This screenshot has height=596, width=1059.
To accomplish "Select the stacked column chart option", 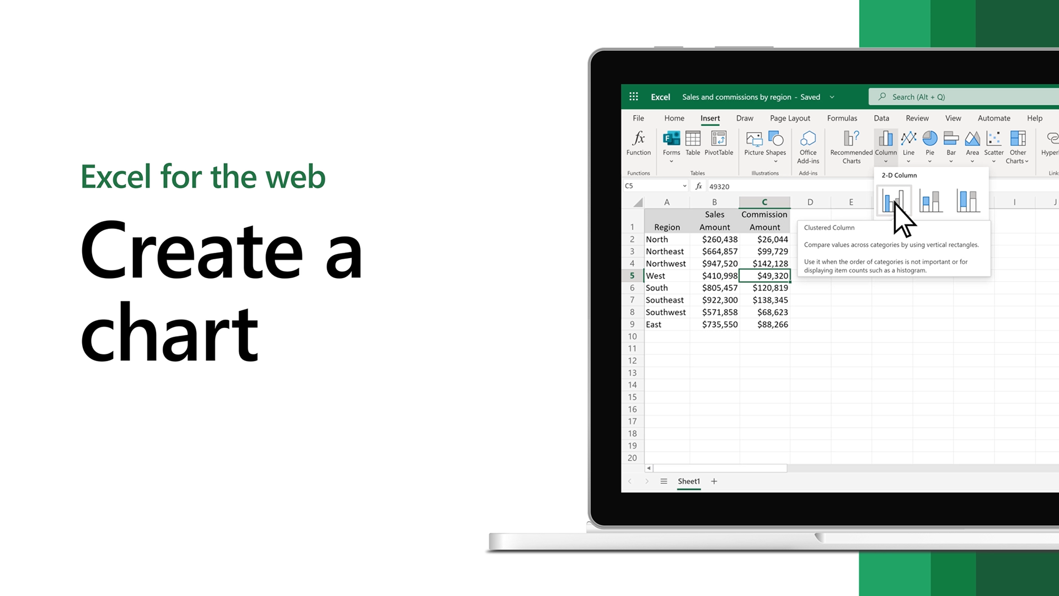I will (x=931, y=201).
